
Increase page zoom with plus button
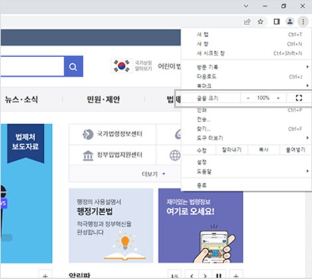click(278, 98)
